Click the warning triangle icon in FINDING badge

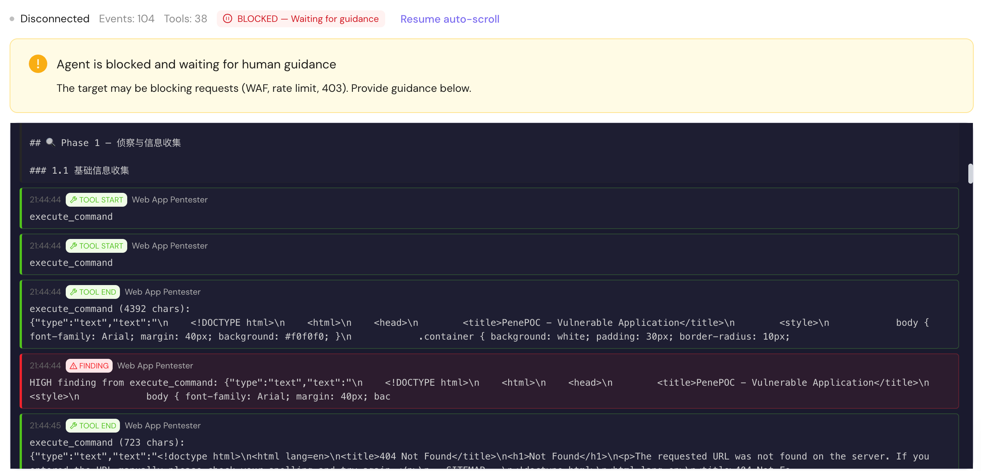pyautogui.click(x=73, y=366)
